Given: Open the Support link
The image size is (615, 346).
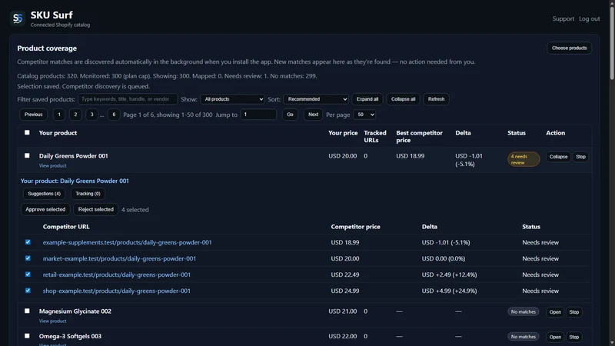Looking at the screenshot, I should (x=563, y=18).
